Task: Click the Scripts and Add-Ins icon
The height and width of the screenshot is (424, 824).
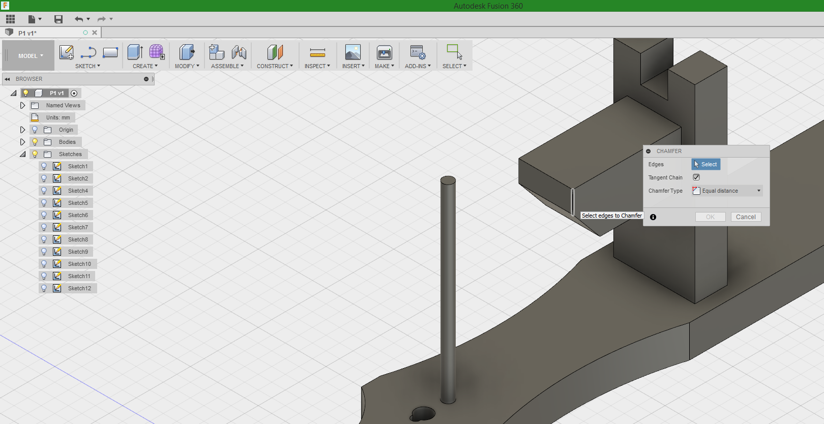Action: coord(418,52)
